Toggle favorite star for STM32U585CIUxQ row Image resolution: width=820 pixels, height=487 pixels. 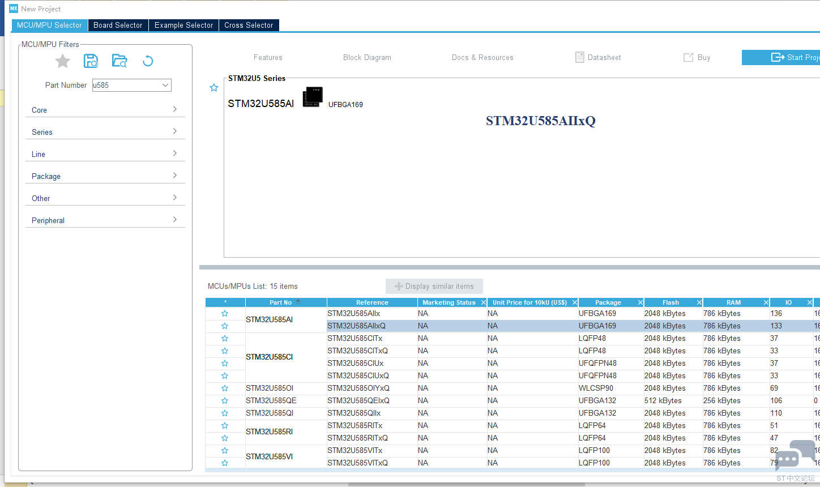225,376
